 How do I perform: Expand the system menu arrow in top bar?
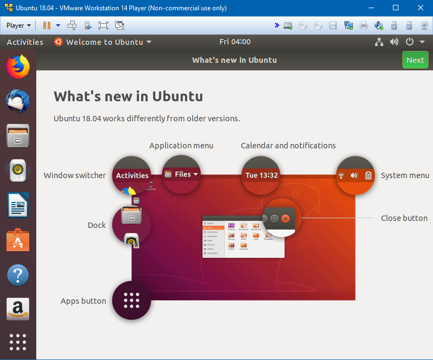point(422,42)
